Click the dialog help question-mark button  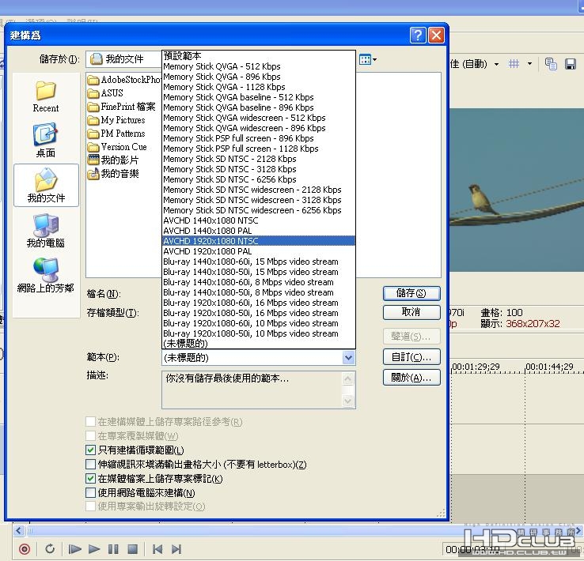pyautogui.click(x=418, y=36)
